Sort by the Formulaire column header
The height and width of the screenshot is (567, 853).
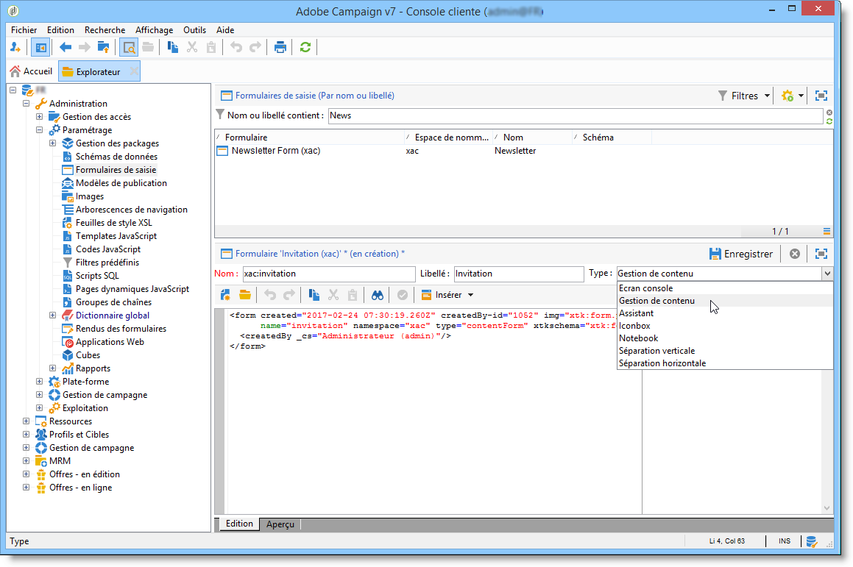coord(310,138)
